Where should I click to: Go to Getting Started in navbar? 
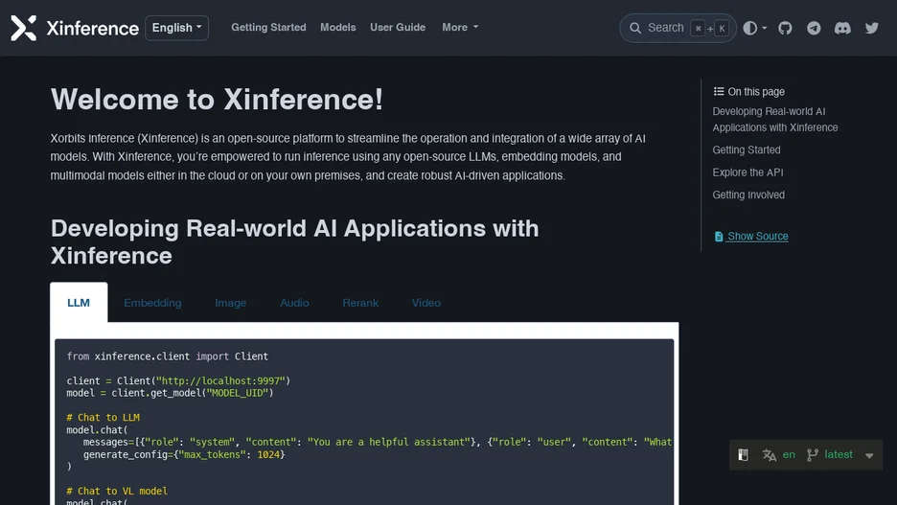click(268, 28)
